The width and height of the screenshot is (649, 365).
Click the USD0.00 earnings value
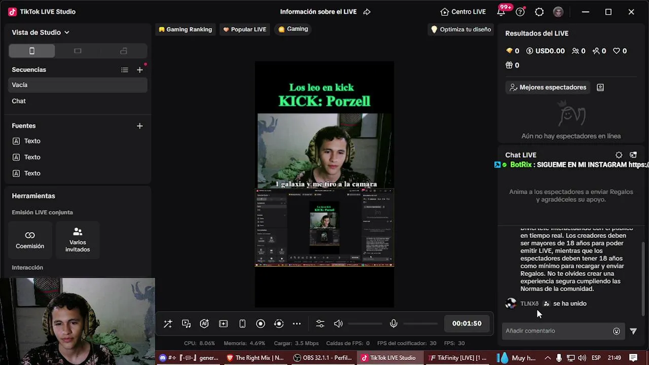[546, 51]
